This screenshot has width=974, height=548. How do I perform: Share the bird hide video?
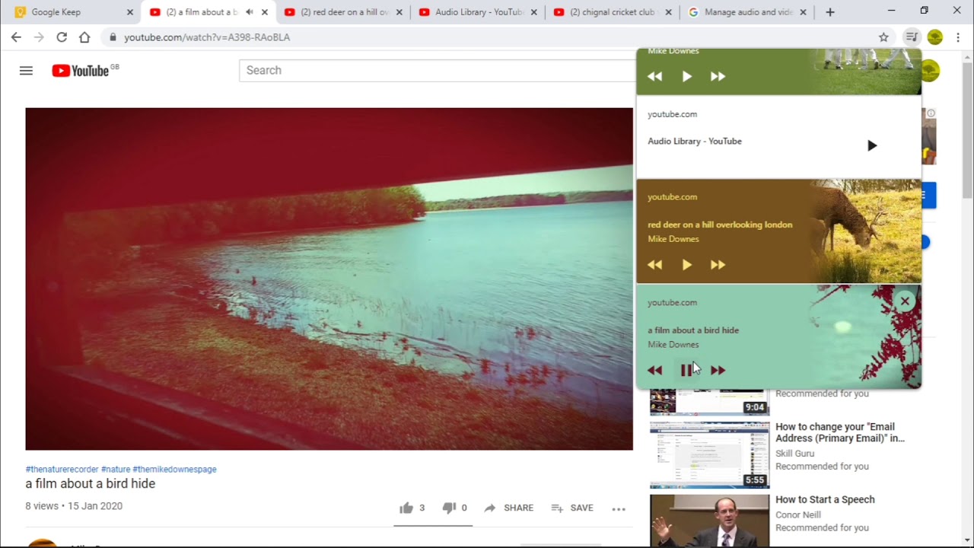coord(508,508)
